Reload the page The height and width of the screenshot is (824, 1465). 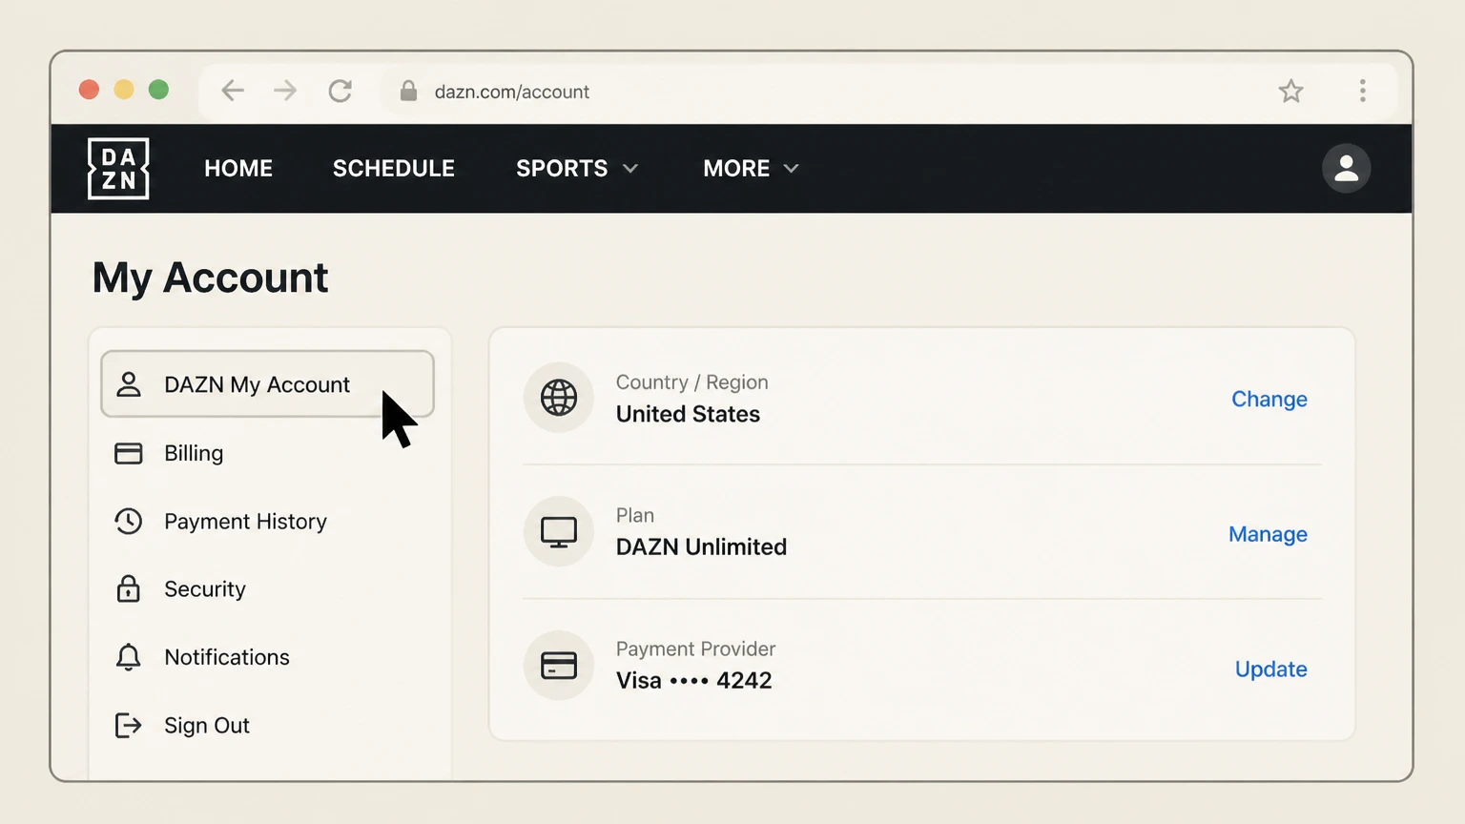(x=340, y=91)
